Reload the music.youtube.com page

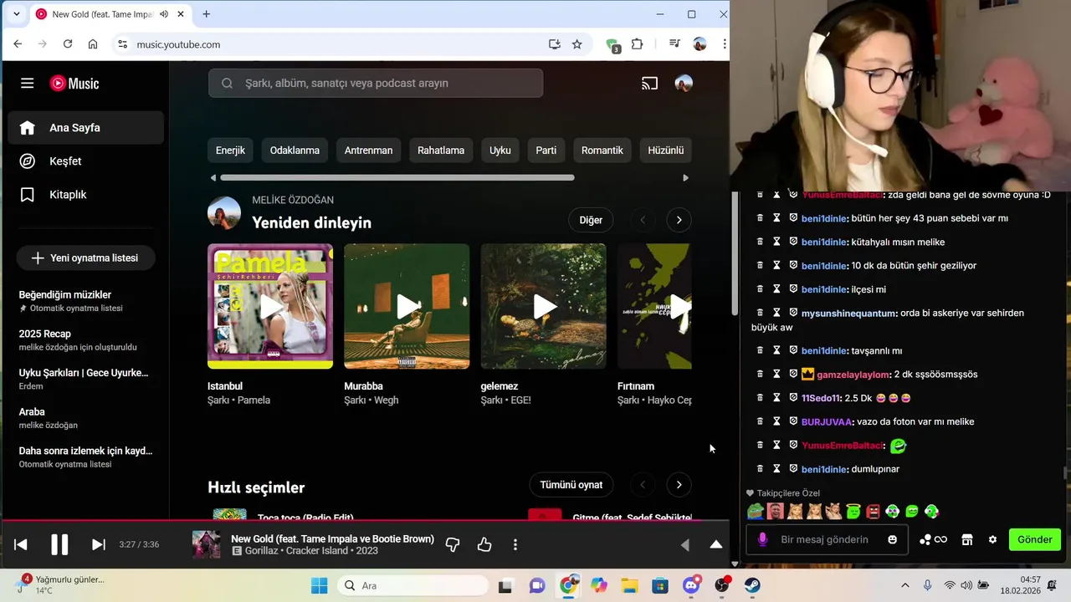(68, 44)
